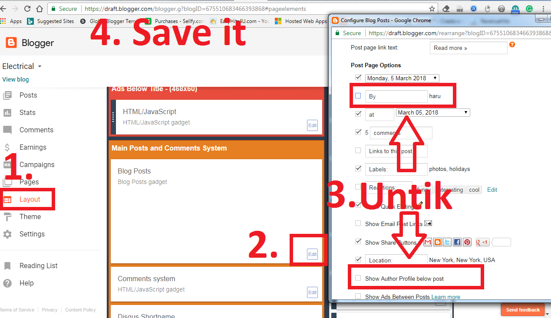The height and width of the screenshot is (318, 551).
Task: Click the Pinterest share icon
Action: 467,242
